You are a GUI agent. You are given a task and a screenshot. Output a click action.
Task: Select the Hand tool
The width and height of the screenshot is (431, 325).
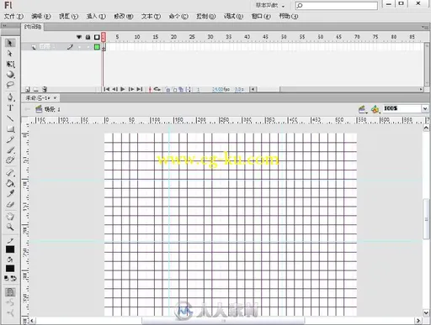coord(10,217)
